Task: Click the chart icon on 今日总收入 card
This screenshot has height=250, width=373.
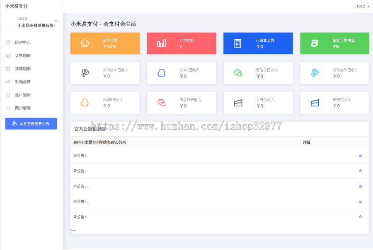Action: [238, 103]
